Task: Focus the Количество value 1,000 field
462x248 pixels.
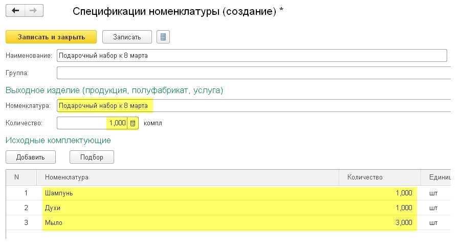Action: tap(92, 123)
